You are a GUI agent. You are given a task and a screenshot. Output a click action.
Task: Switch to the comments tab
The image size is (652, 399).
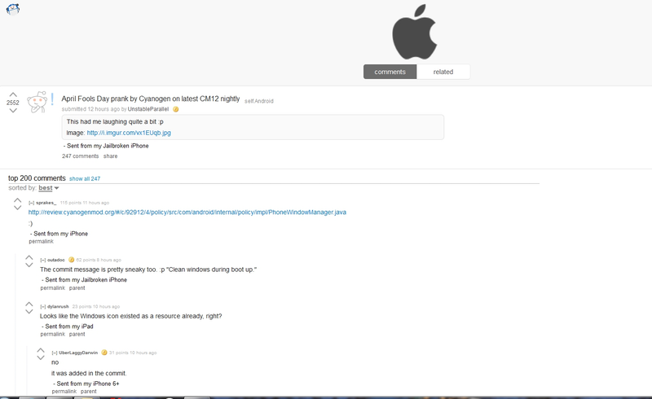[390, 72]
